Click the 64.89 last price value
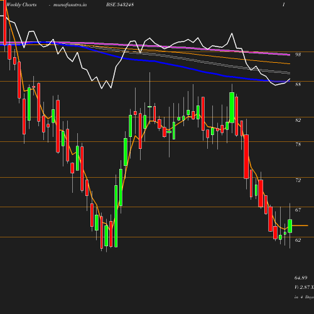The width and height of the screenshot is (314, 314). [x=301, y=278]
